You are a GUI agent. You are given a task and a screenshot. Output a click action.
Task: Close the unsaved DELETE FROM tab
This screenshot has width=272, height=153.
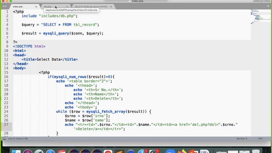click(111, 7)
